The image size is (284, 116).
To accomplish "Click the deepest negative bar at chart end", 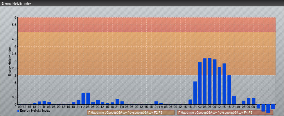I will coord(268,108).
